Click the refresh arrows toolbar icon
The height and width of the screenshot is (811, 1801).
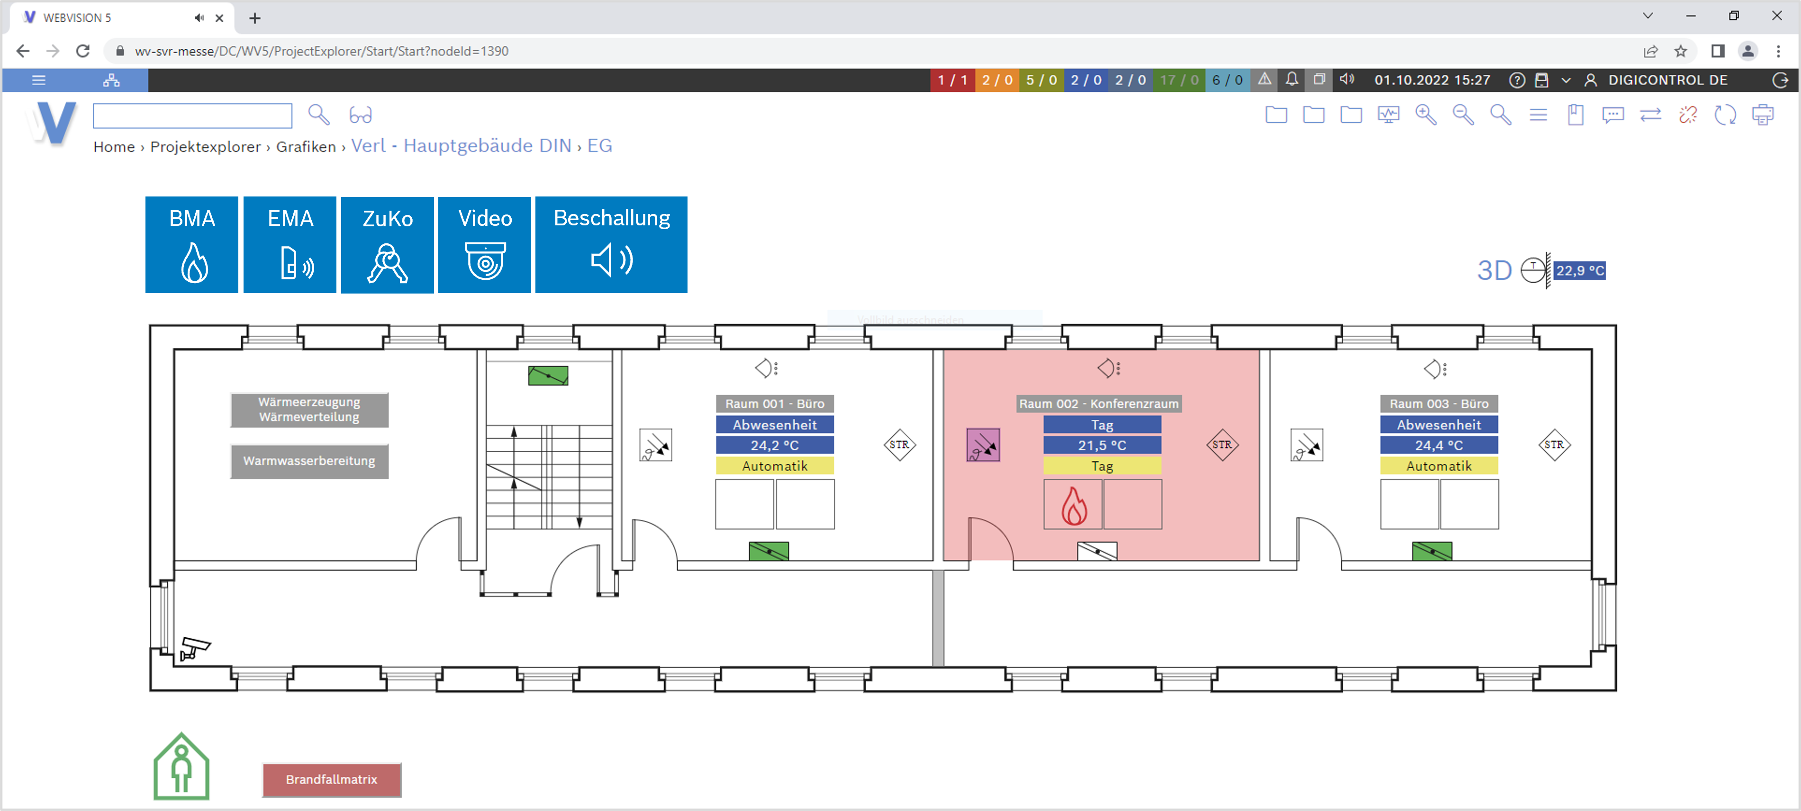[1725, 115]
